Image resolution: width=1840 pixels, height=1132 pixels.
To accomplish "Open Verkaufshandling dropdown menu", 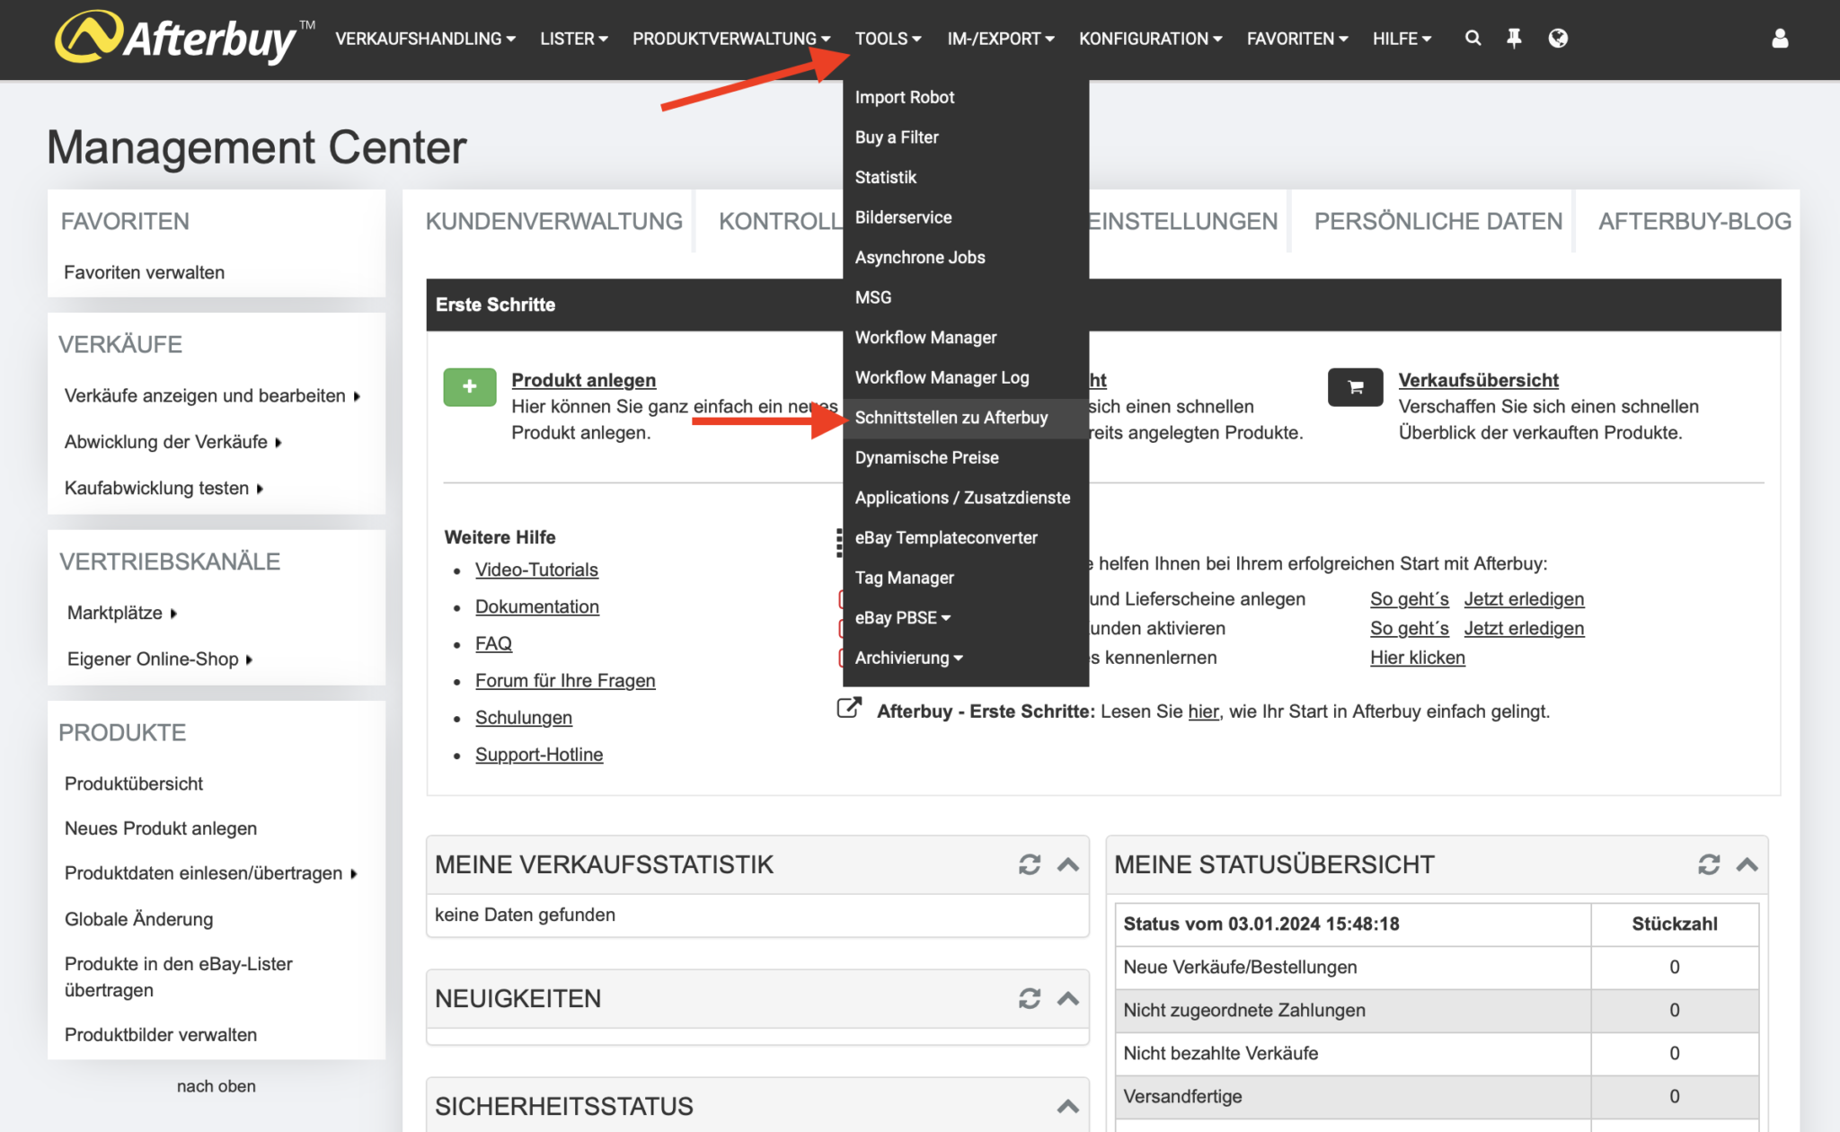I will [426, 39].
